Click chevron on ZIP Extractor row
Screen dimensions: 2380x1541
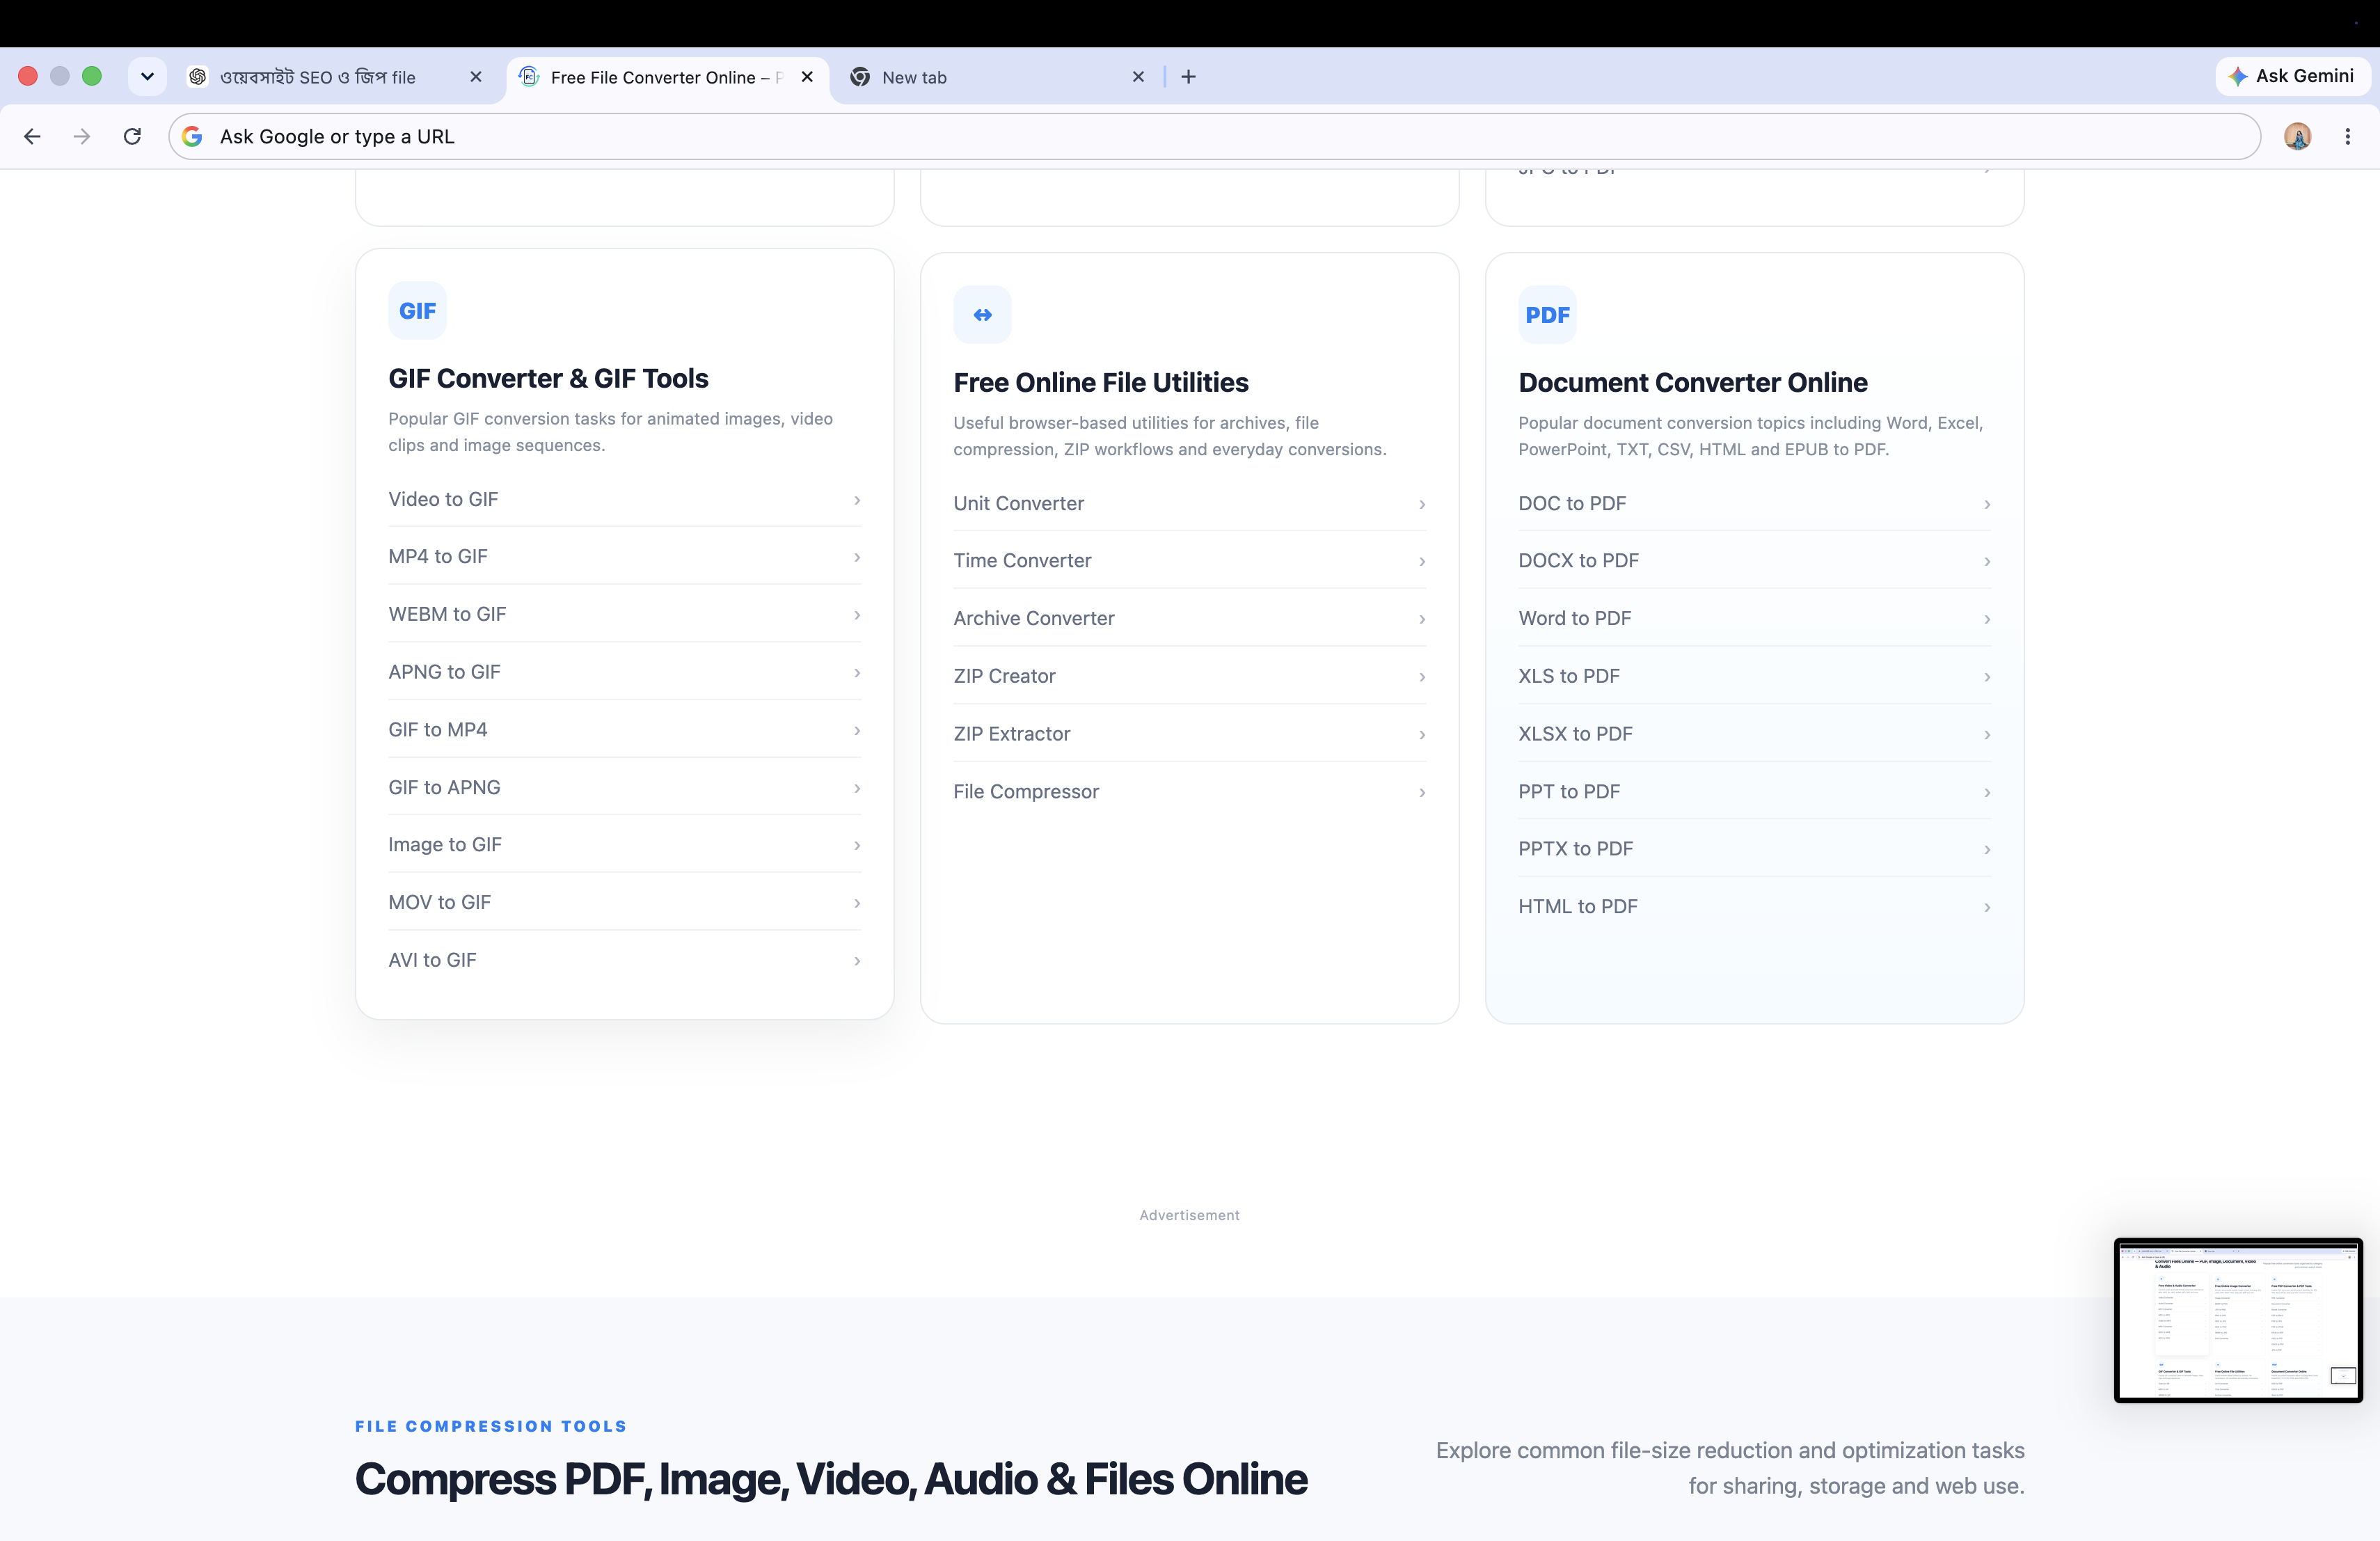(1422, 735)
